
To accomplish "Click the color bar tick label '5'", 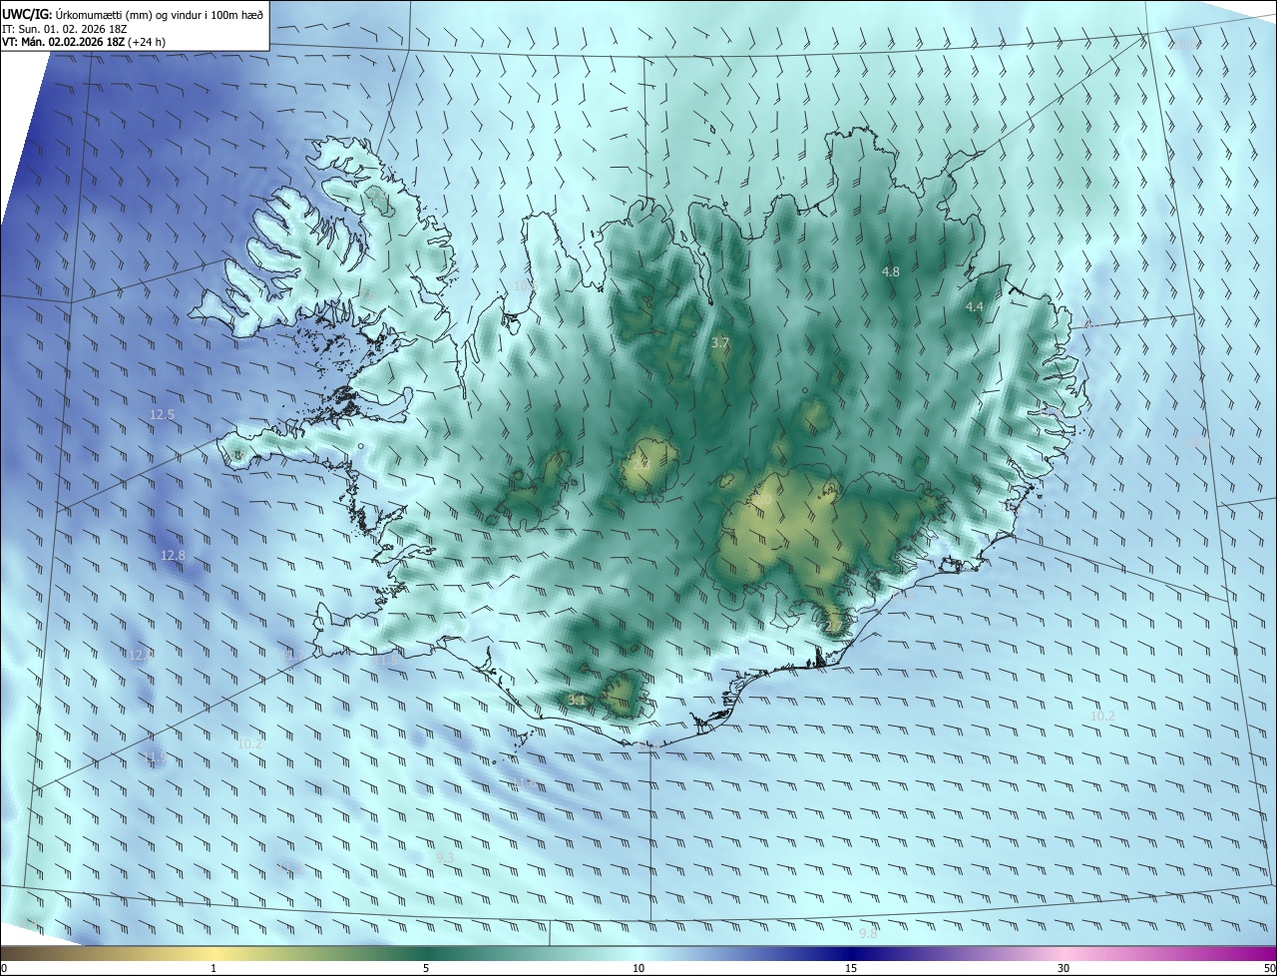I will pyautogui.click(x=426, y=968).
